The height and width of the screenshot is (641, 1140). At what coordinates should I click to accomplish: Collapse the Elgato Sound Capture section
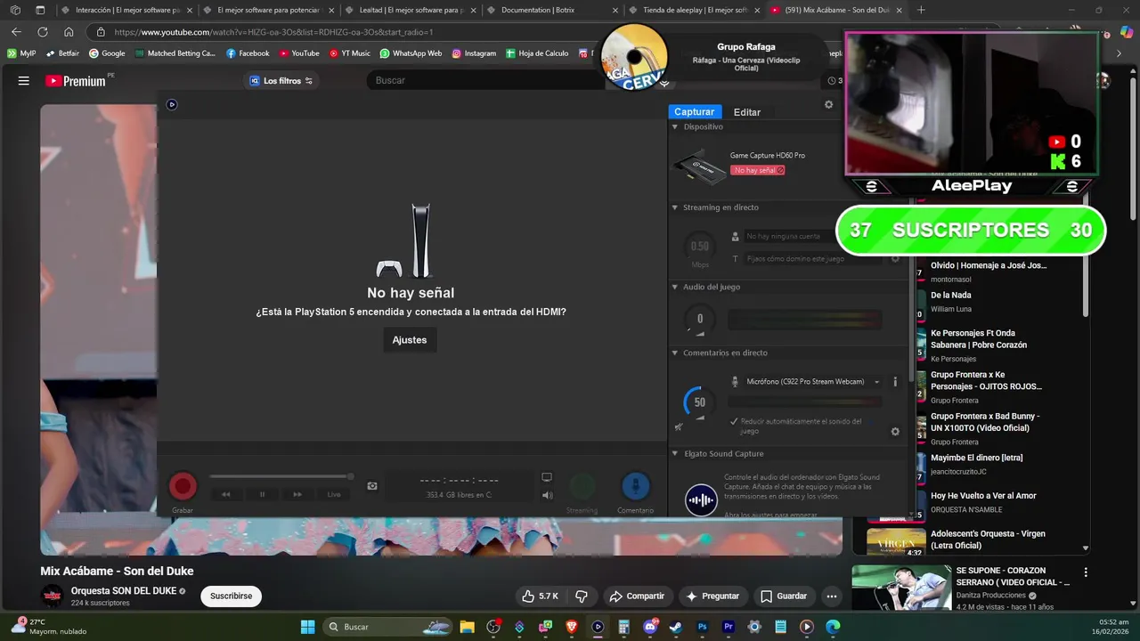point(675,453)
